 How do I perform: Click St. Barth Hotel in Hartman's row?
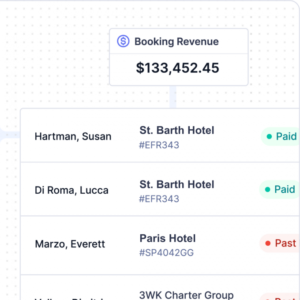click(177, 130)
